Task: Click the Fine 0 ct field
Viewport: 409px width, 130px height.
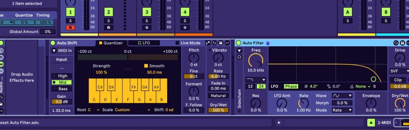Action: point(194,76)
